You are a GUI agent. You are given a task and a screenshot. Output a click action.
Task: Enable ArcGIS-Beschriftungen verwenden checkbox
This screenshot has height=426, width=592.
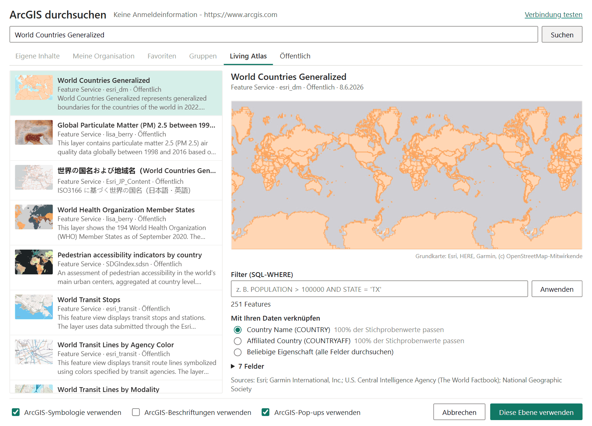(x=136, y=412)
